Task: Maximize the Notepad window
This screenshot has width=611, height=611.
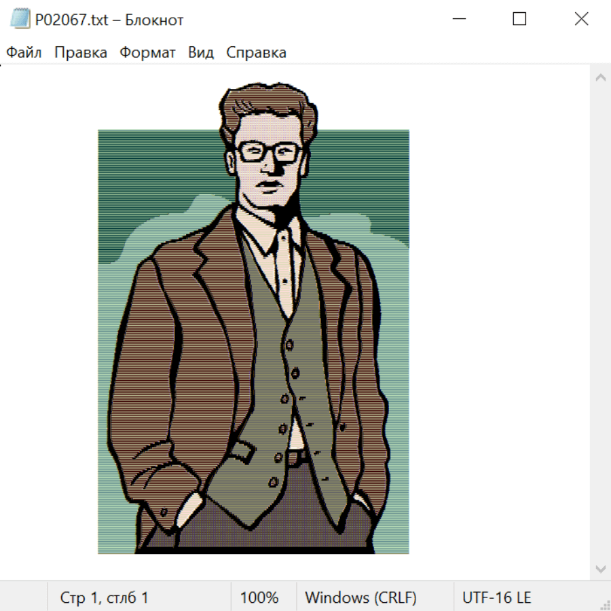Action: pyautogui.click(x=519, y=19)
